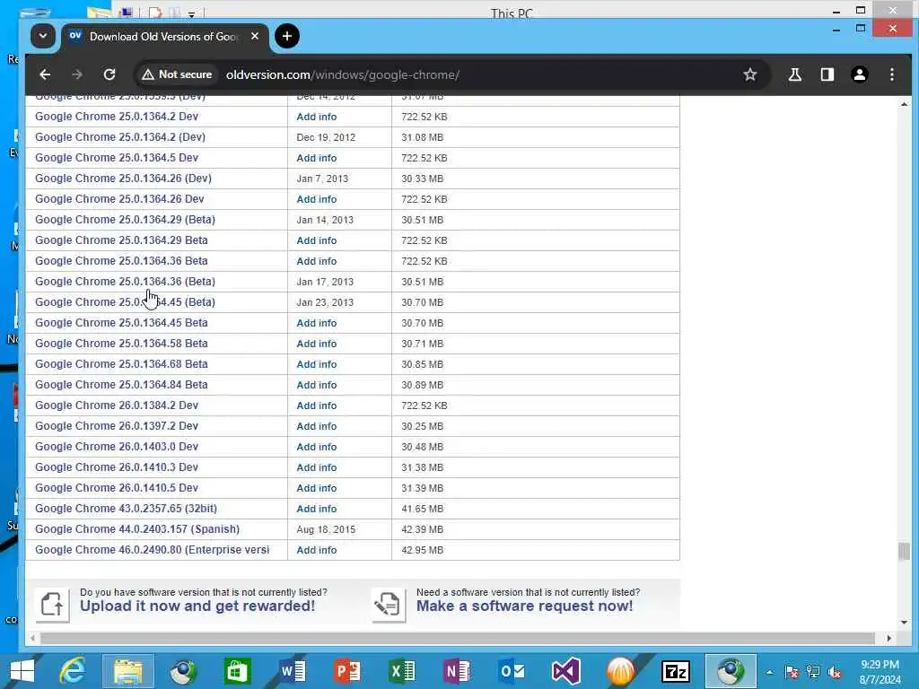Open Google Chrome 25.0.1364.29 (Beta) link
The width and height of the screenshot is (919, 689).
pos(125,220)
